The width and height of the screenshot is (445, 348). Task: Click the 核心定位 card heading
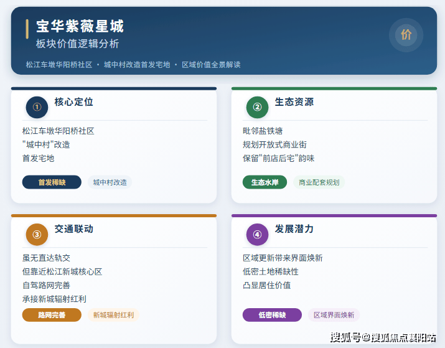pyautogui.click(x=74, y=102)
